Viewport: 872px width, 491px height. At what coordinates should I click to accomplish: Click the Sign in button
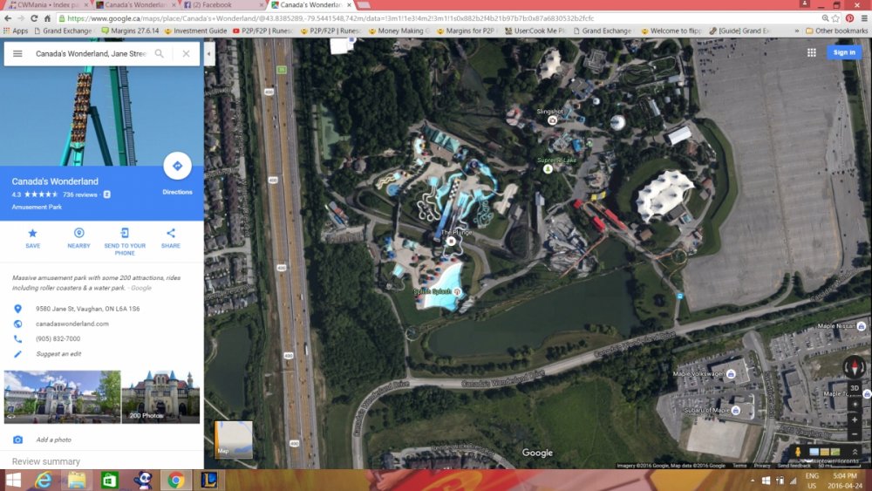point(844,52)
